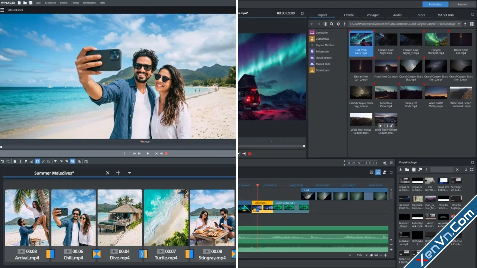Select the Arrival.mp4 storyboard clip
Image resolution: width=477 pixels, height=268 pixels.
(x=27, y=225)
